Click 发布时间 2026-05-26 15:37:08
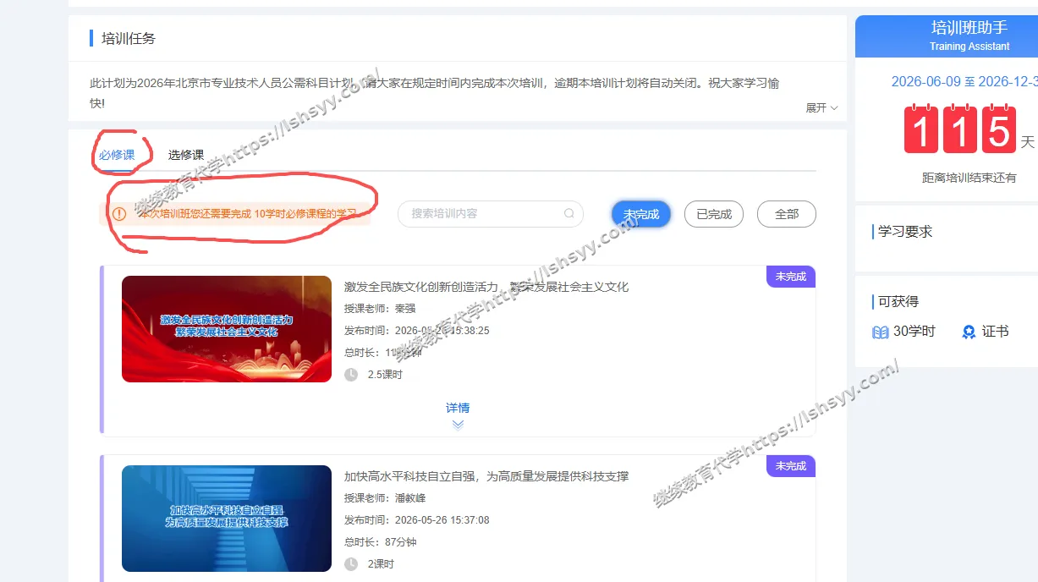Viewport: 1038px width, 582px height. click(417, 520)
